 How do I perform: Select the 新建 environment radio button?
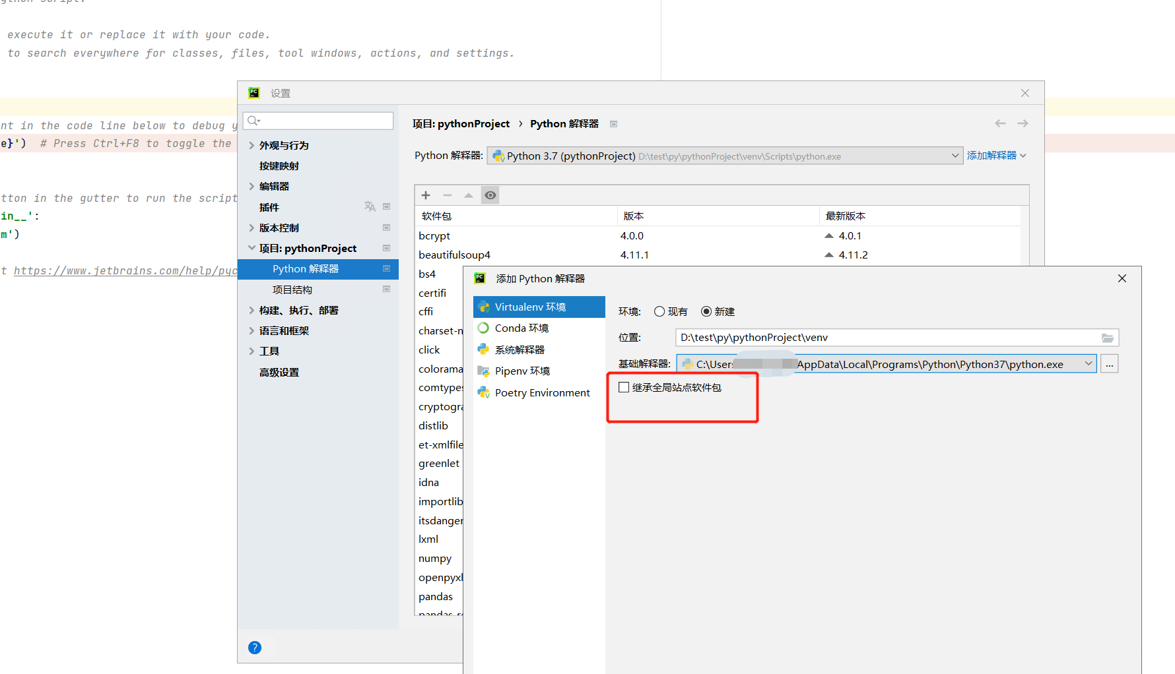click(x=706, y=311)
